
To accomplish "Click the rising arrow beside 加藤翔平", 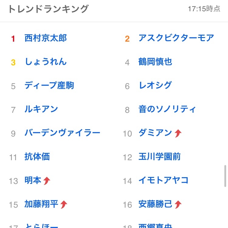I will [64, 205].
